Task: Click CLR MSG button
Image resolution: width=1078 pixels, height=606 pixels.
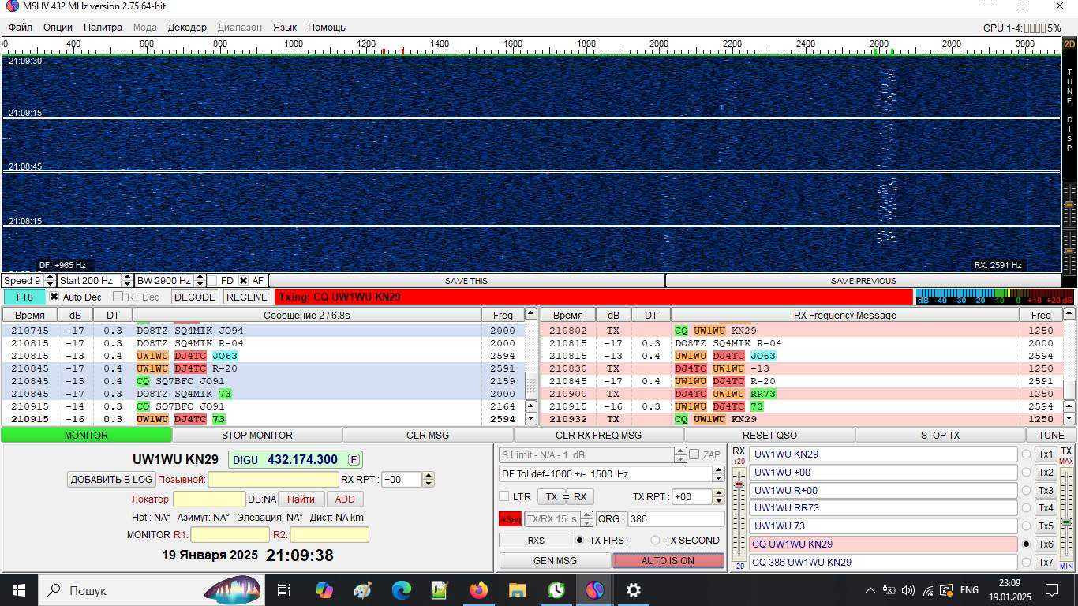Action: pos(428,435)
